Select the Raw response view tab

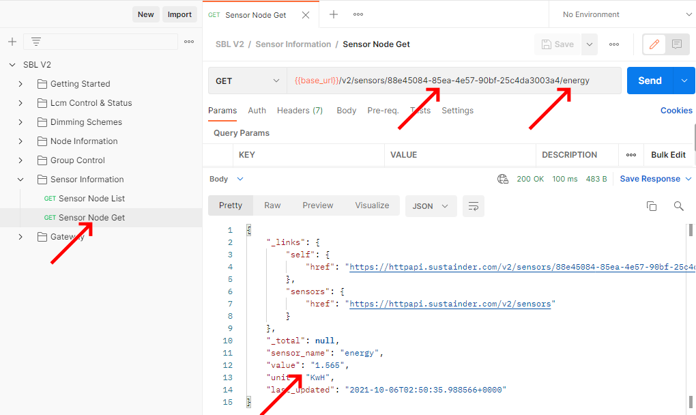point(272,205)
